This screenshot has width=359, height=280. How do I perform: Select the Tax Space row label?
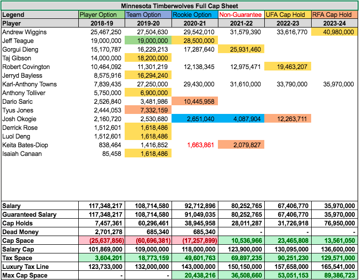pyautogui.click(x=40, y=258)
